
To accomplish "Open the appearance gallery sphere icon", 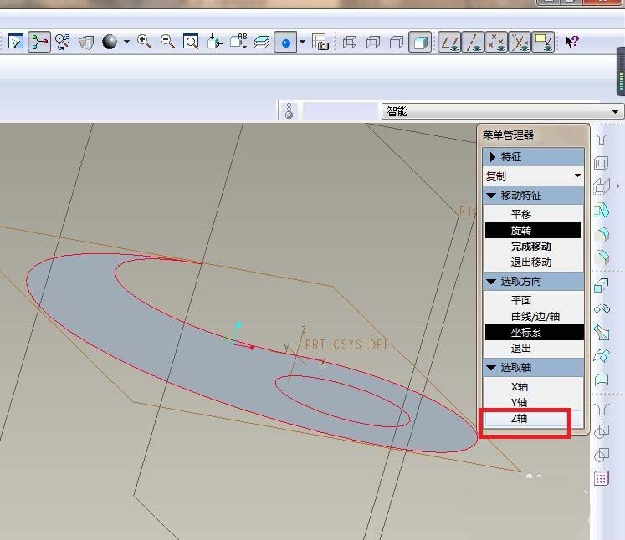I will (110, 42).
